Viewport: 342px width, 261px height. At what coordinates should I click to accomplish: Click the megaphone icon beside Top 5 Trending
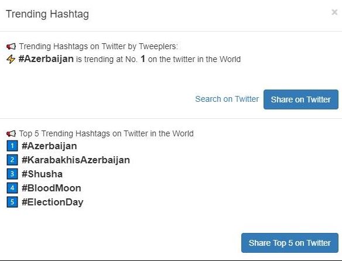tap(11, 133)
